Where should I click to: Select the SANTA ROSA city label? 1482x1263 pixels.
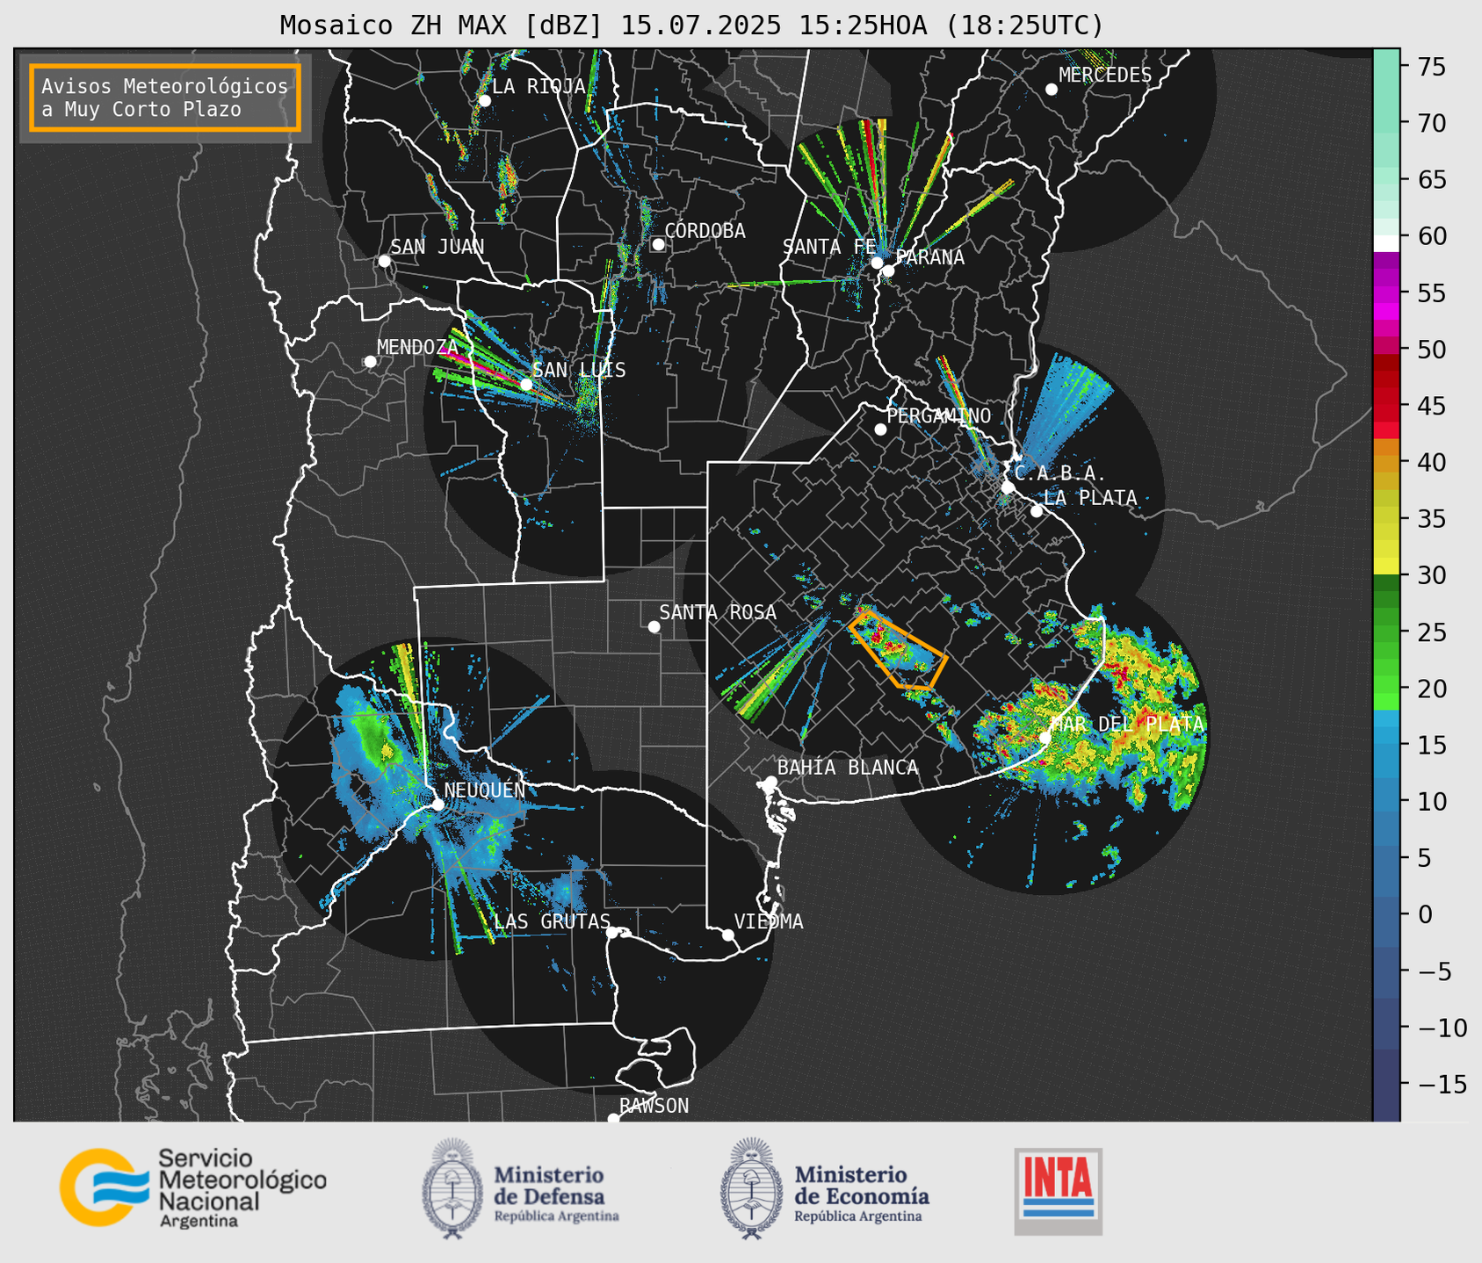click(719, 613)
